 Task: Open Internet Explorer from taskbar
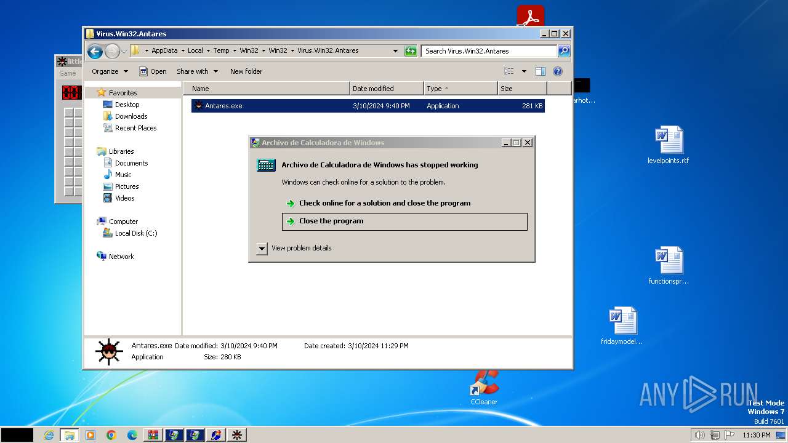pyautogui.click(x=49, y=435)
